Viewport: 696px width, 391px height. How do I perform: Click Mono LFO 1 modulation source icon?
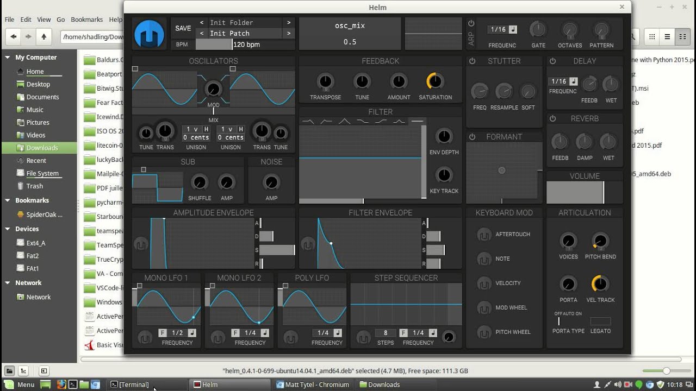point(145,338)
